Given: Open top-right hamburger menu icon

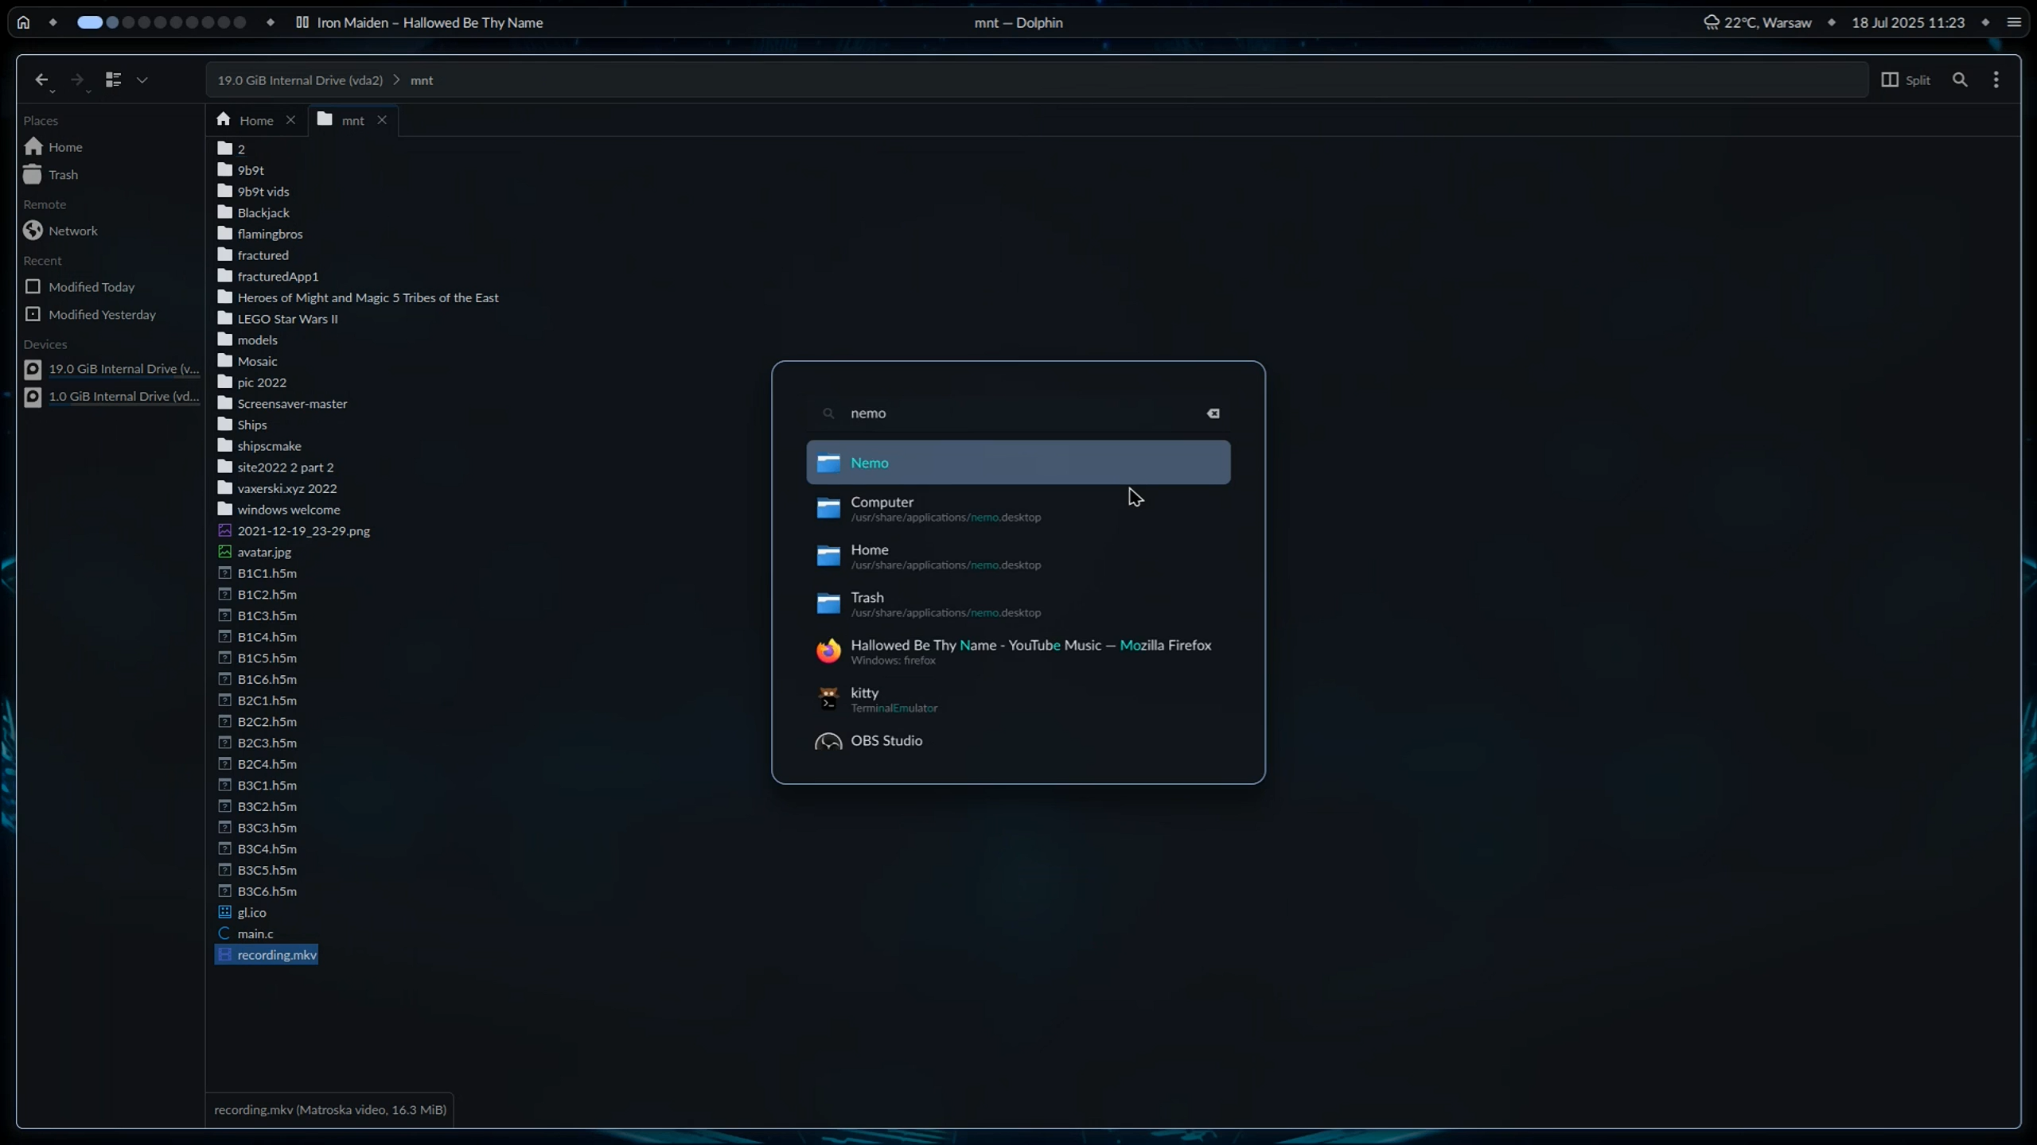Looking at the screenshot, I should tap(2014, 22).
